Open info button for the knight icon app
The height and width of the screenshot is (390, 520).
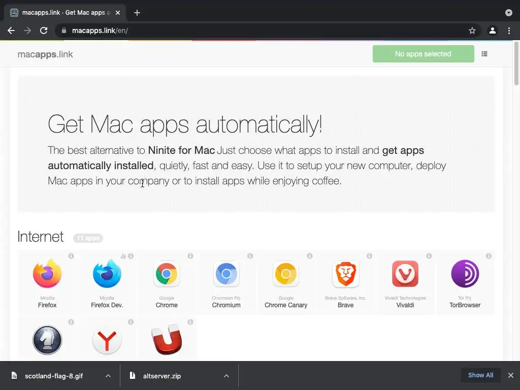click(x=71, y=322)
